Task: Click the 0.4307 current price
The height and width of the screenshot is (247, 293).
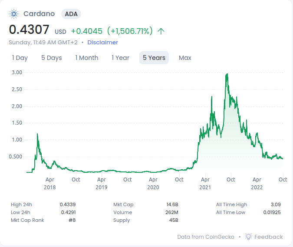Action: [29, 30]
